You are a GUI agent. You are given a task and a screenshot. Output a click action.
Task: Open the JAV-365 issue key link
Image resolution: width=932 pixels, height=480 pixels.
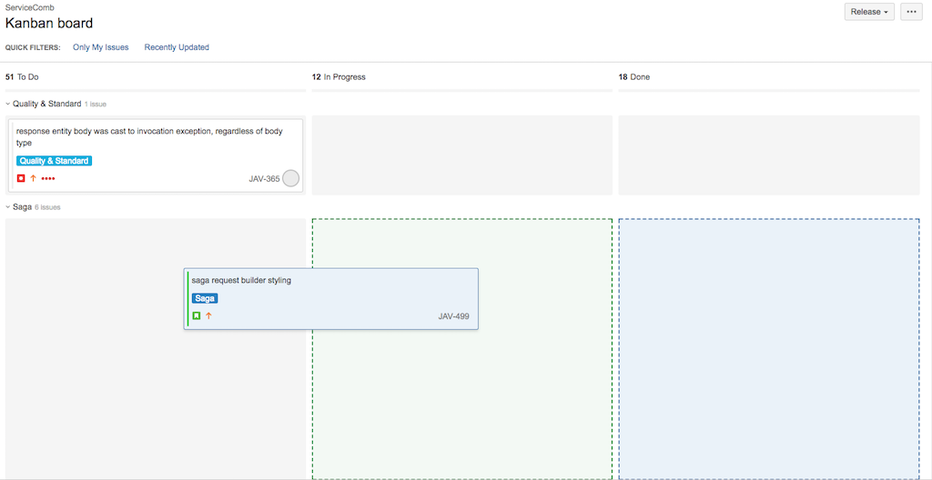click(264, 179)
